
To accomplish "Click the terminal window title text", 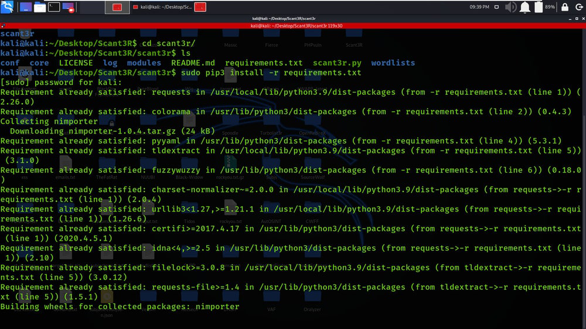I will click(x=284, y=18).
